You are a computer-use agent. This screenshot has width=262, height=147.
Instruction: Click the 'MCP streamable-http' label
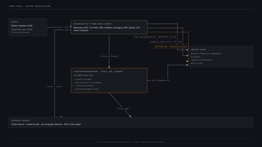tap(161, 80)
